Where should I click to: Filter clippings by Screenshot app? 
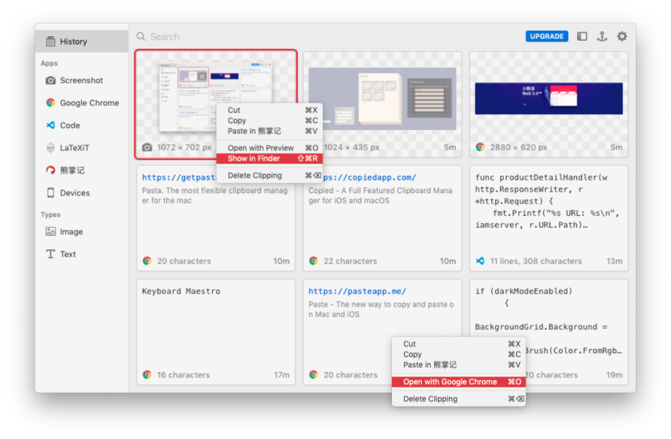tap(82, 80)
